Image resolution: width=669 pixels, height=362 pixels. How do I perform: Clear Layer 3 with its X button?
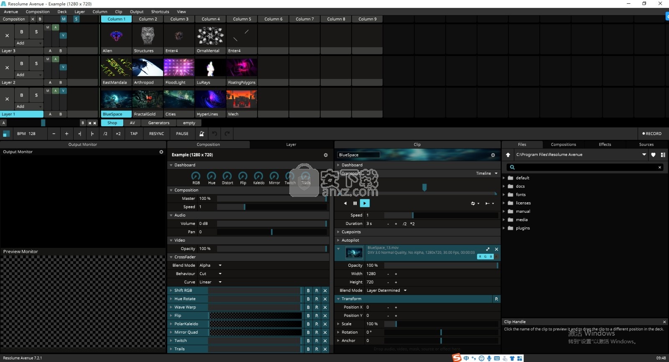tap(7, 36)
